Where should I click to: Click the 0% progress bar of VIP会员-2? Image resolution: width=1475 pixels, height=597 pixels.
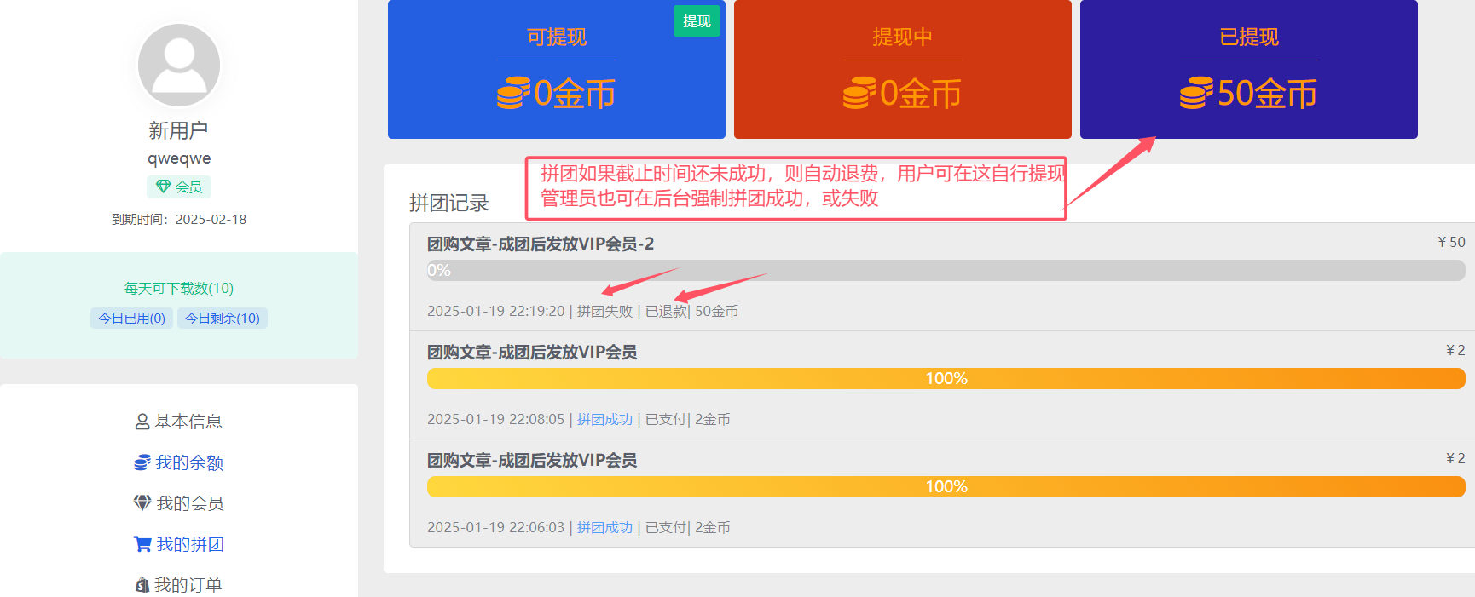(946, 271)
